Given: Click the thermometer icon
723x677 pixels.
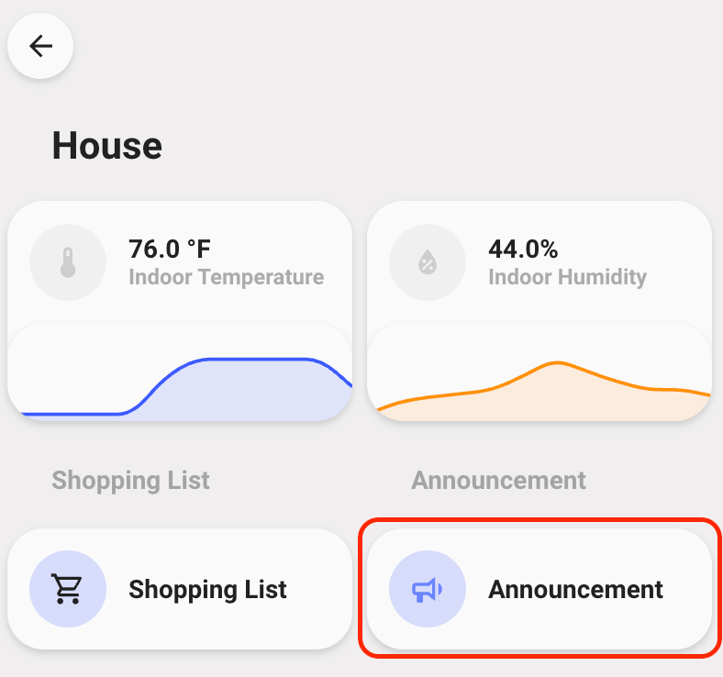Looking at the screenshot, I should (68, 262).
